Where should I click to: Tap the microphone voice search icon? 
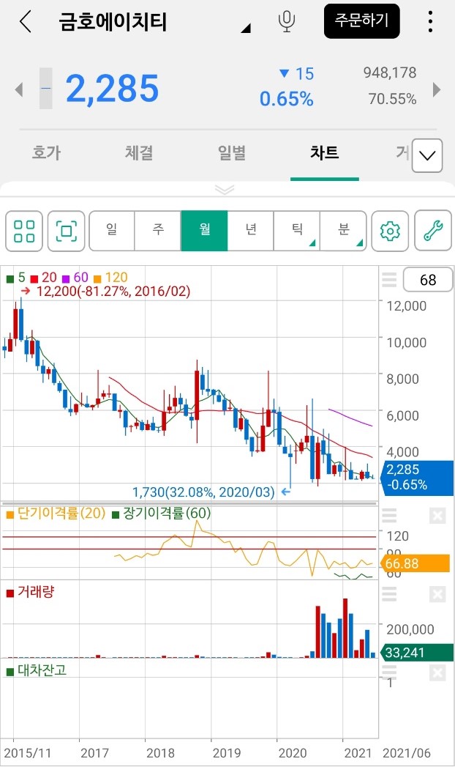[287, 22]
